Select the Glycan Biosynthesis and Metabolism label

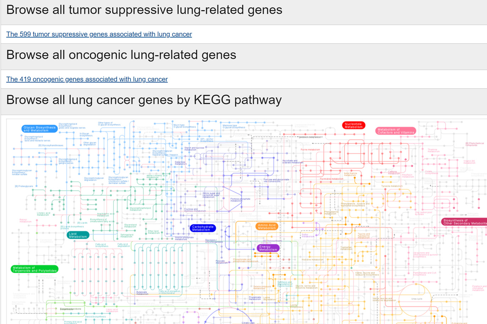tap(39, 129)
